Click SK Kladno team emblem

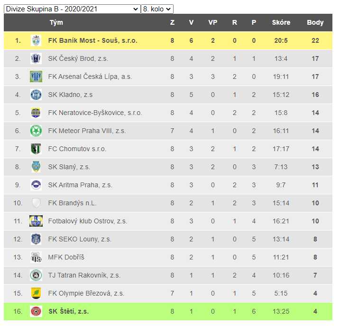pos(36,95)
